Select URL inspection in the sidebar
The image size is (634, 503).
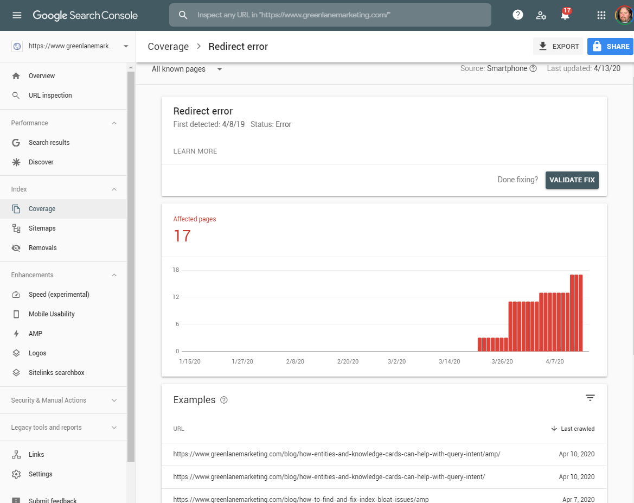click(50, 95)
